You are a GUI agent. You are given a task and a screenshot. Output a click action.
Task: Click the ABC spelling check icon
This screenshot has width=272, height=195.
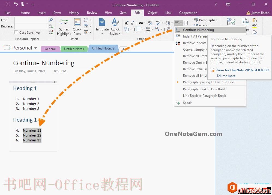(x=158, y=23)
